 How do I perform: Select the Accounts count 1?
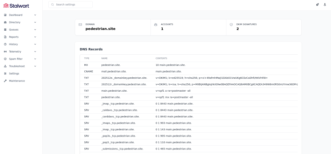162,29
